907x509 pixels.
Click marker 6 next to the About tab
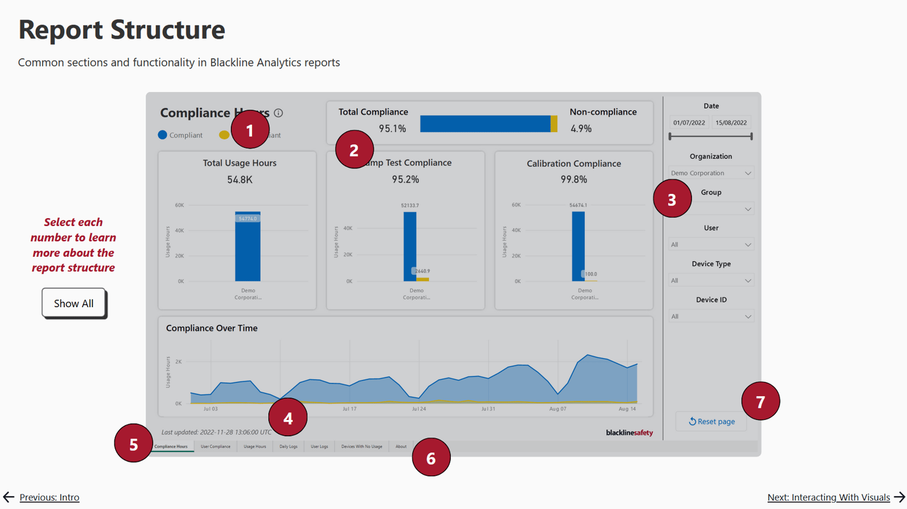click(x=431, y=457)
